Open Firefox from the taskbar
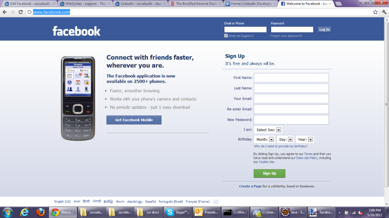The image size is (389, 218). [x=40, y=213]
